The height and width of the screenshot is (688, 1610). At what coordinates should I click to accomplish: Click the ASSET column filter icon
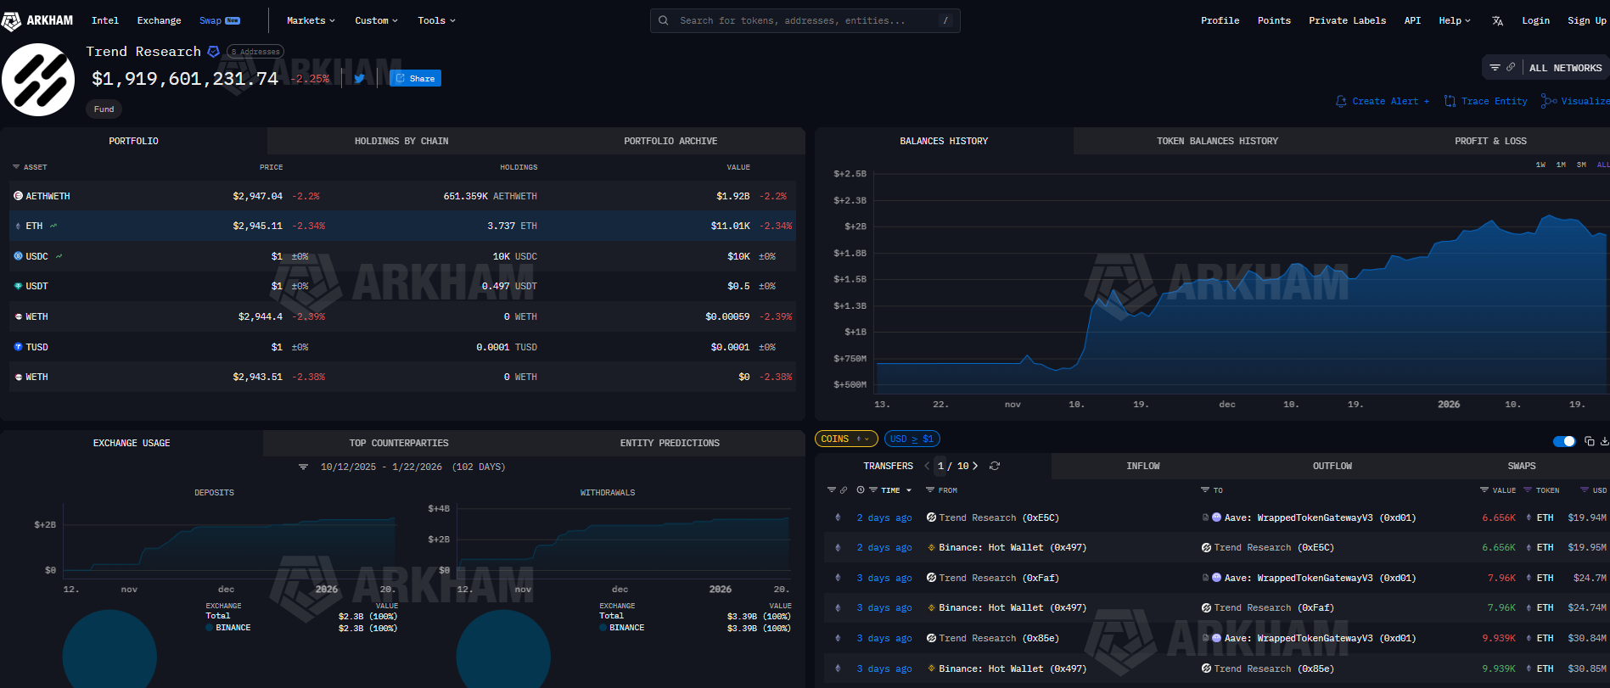click(16, 167)
